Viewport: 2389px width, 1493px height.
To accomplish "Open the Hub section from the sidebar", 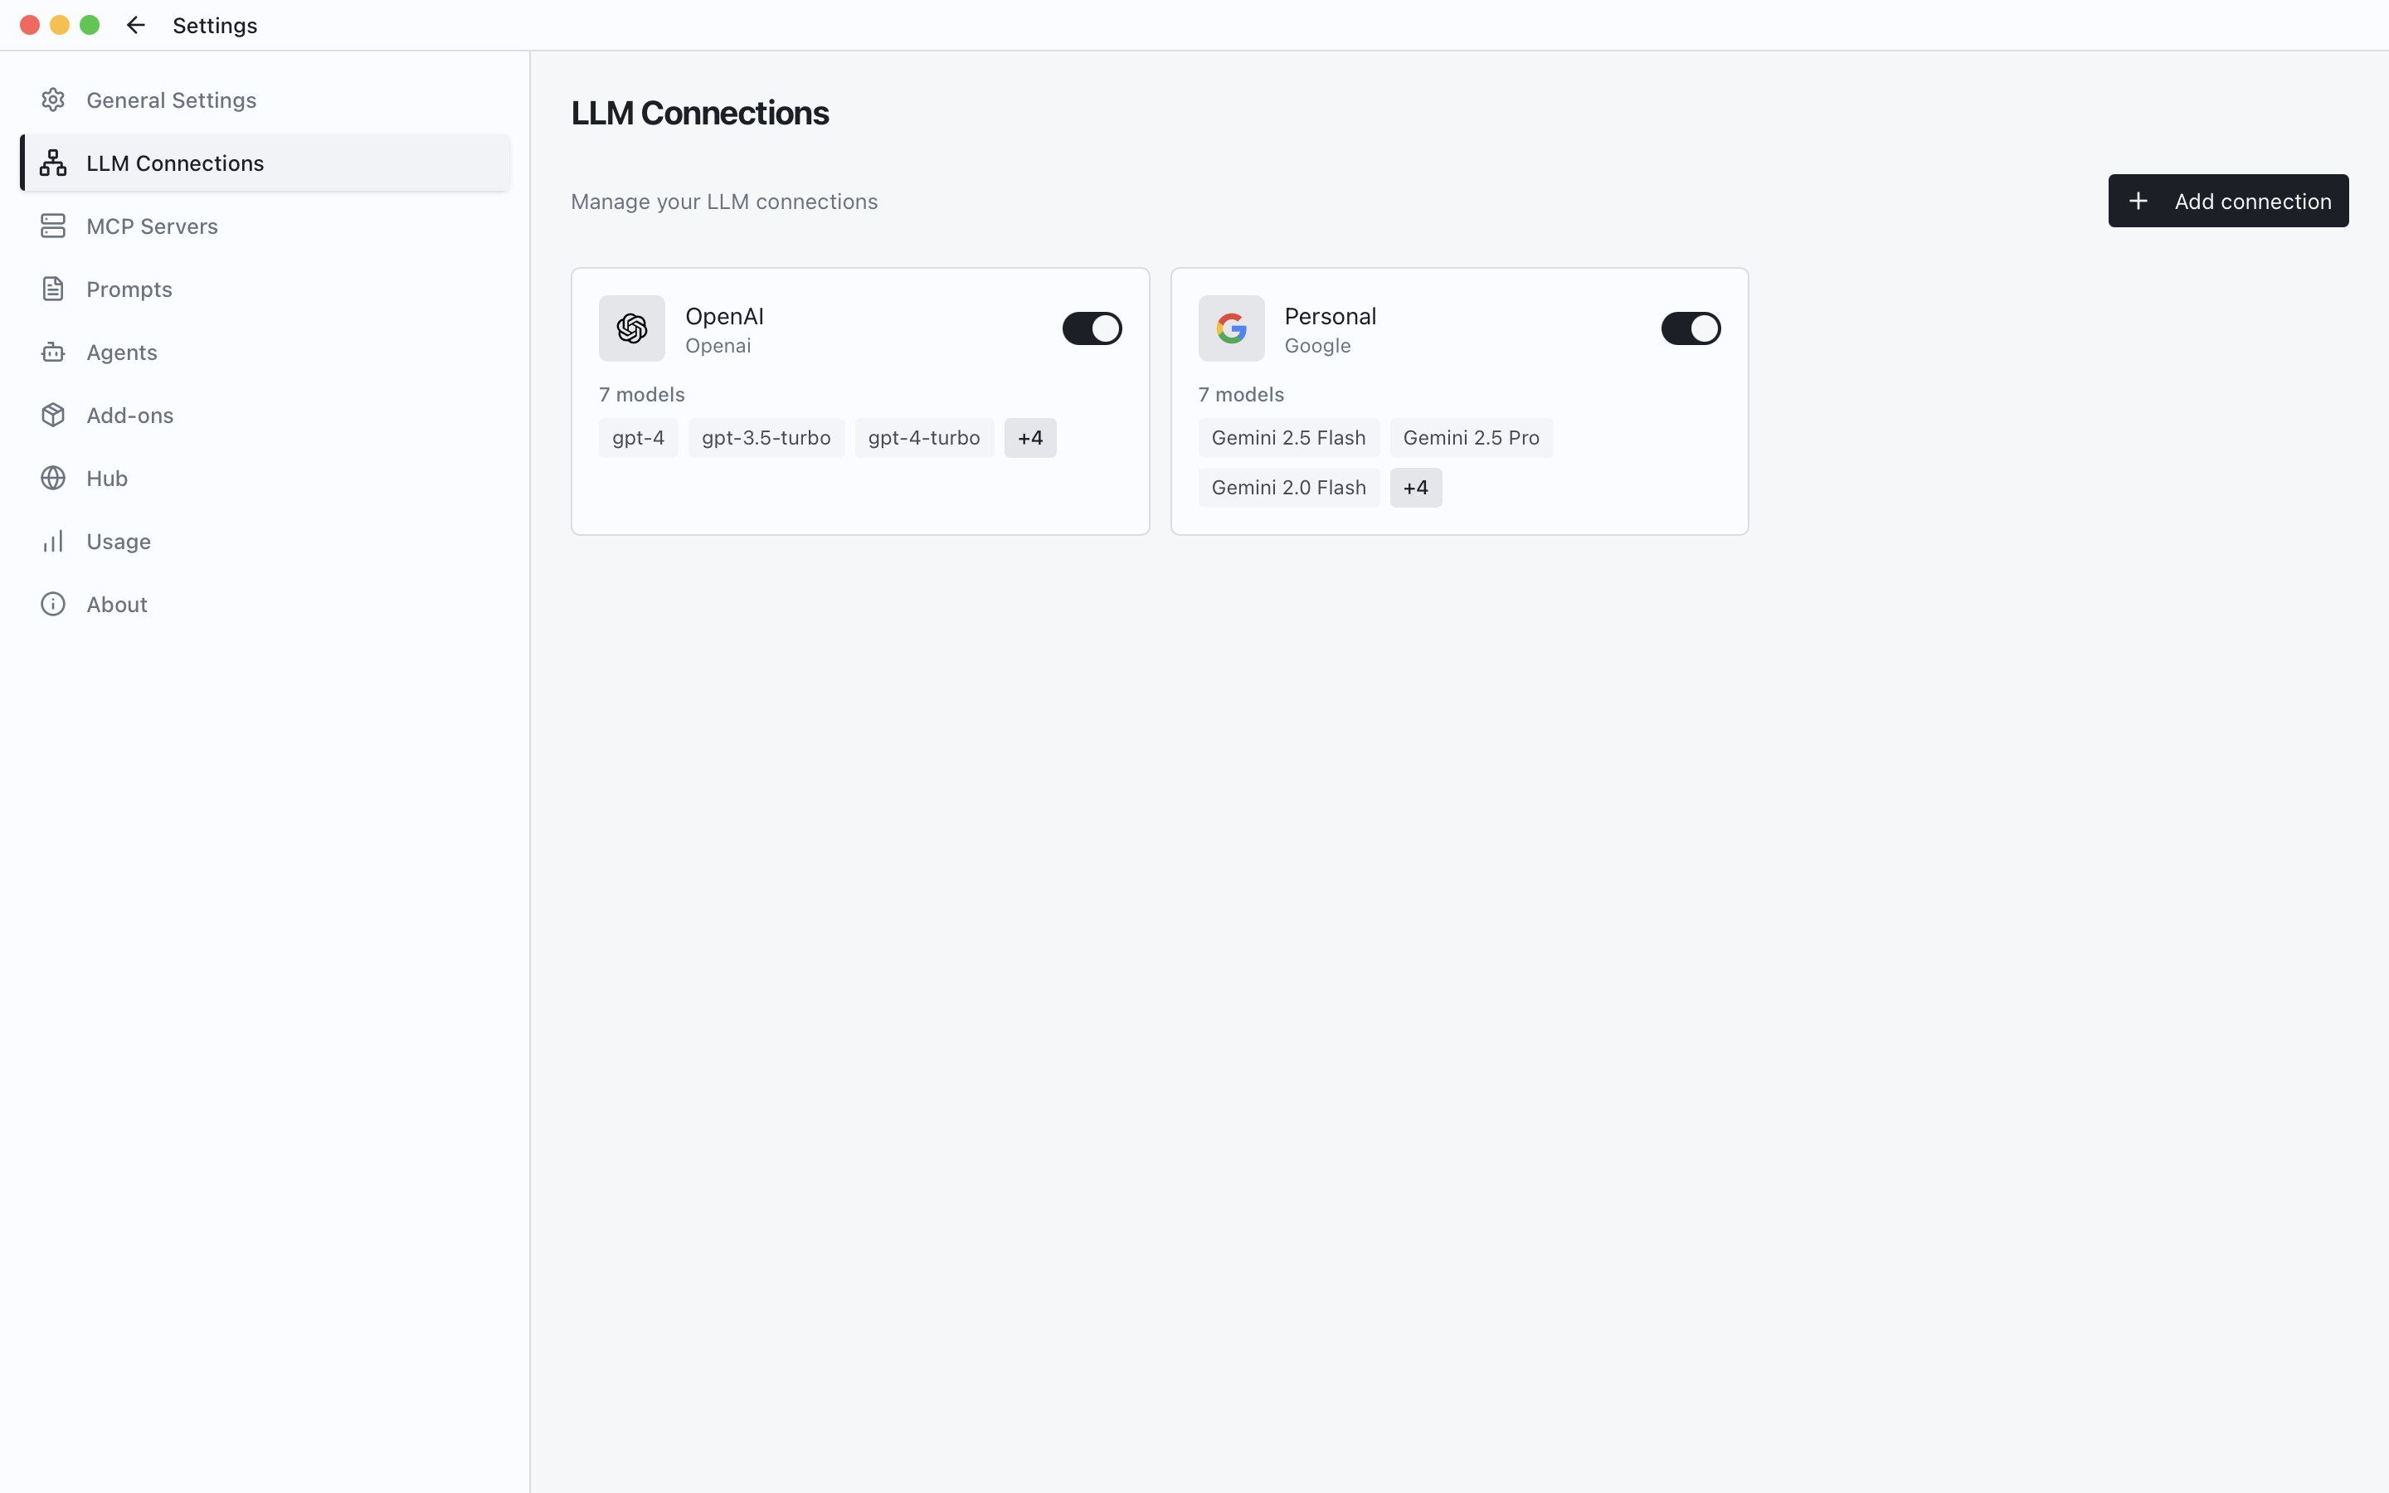I will click(x=107, y=478).
